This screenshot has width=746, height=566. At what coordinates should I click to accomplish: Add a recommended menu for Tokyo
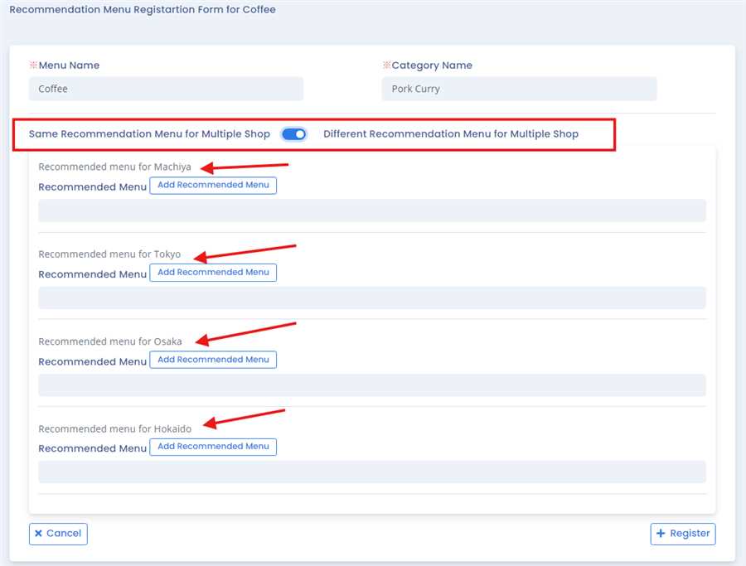[213, 272]
